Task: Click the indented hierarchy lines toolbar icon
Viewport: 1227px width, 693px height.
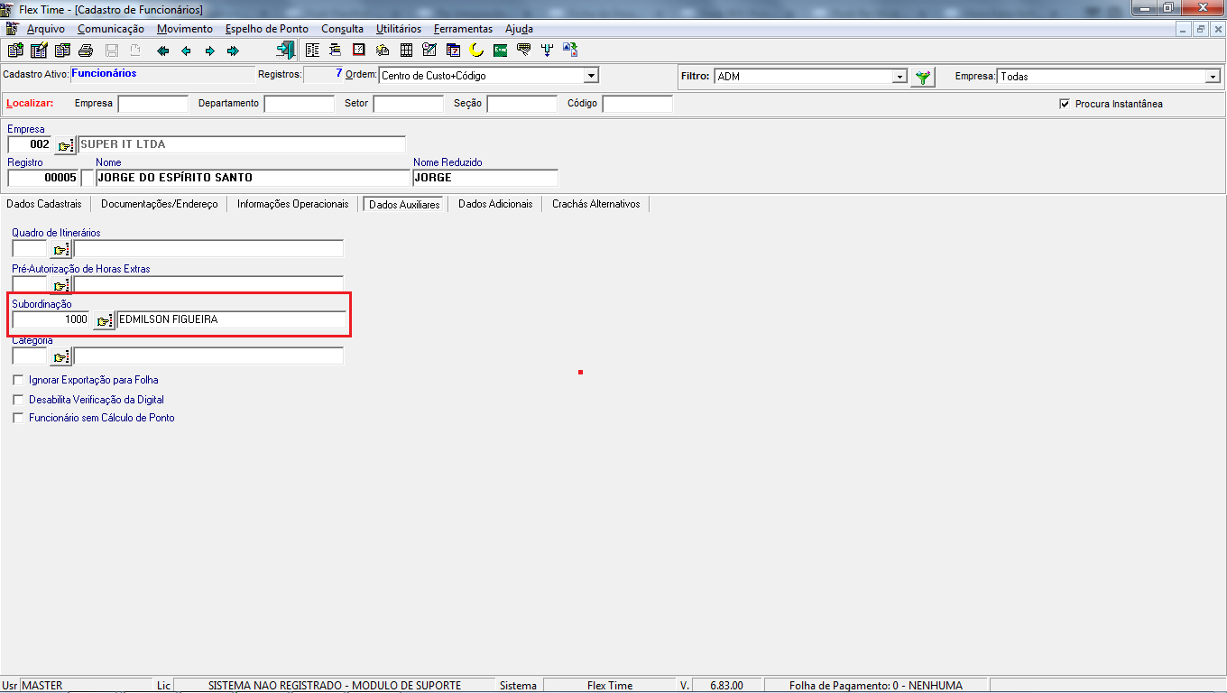Action: click(336, 51)
